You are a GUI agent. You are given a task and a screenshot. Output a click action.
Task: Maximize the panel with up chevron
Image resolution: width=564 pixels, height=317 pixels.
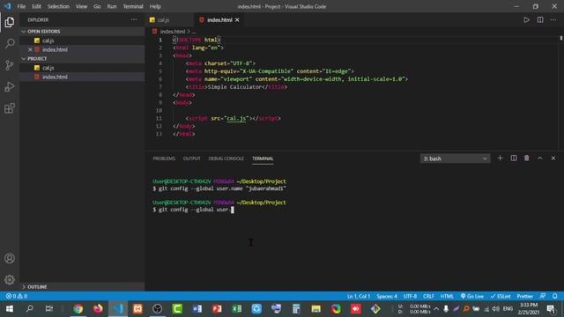pos(540,158)
